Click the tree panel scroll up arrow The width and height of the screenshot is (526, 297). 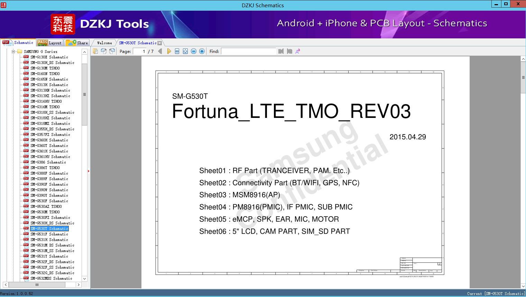[x=84, y=52]
